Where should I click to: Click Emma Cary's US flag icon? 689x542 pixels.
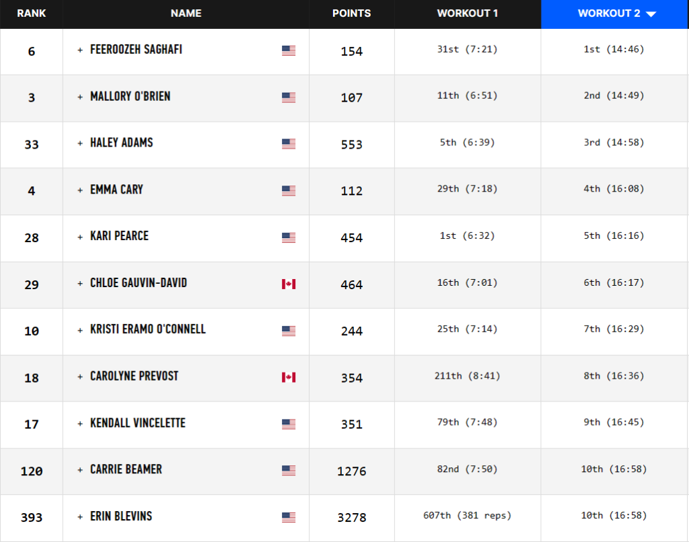[x=289, y=190]
